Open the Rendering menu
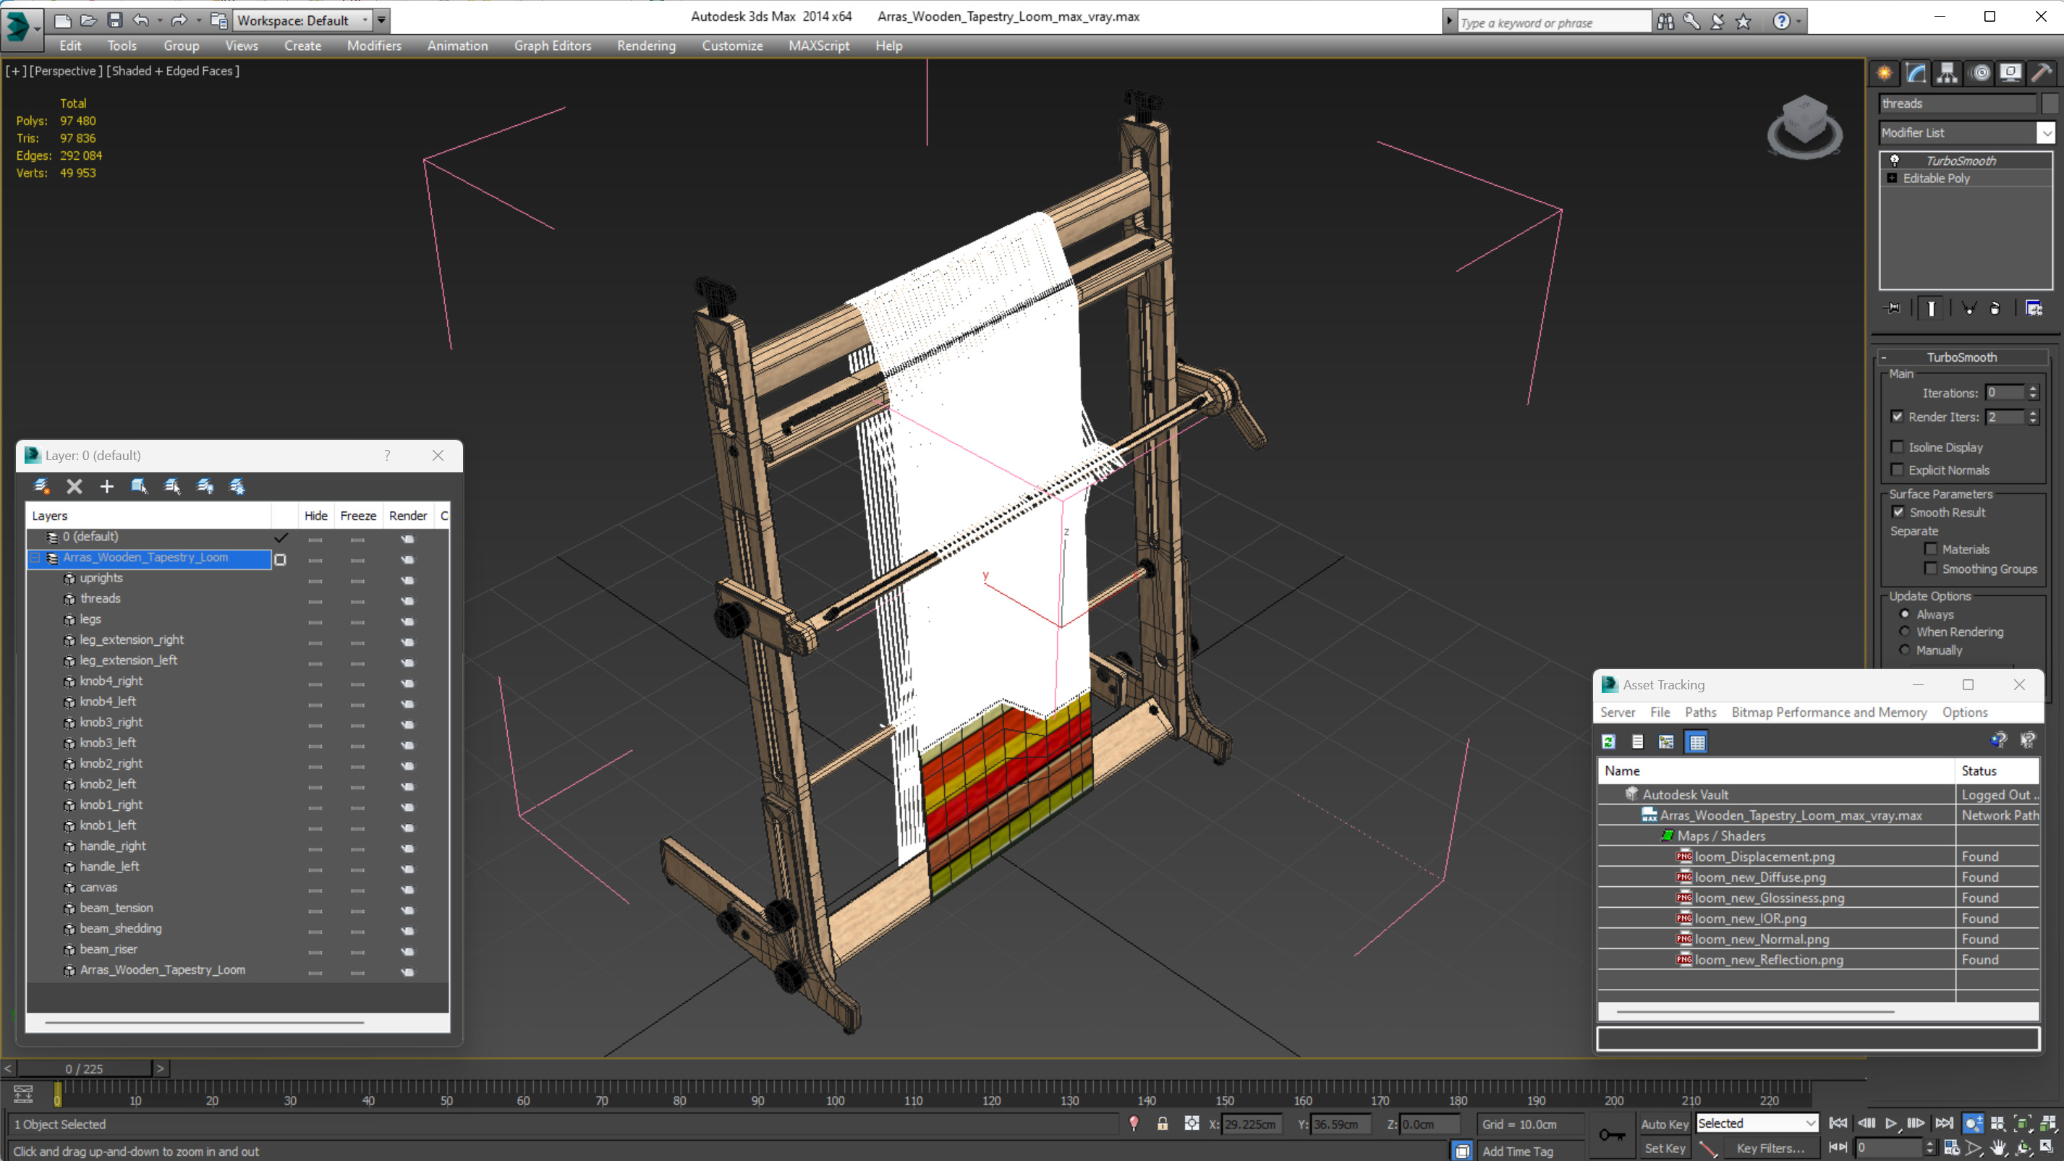The width and height of the screenshot is (2064, 1161). 646,46
